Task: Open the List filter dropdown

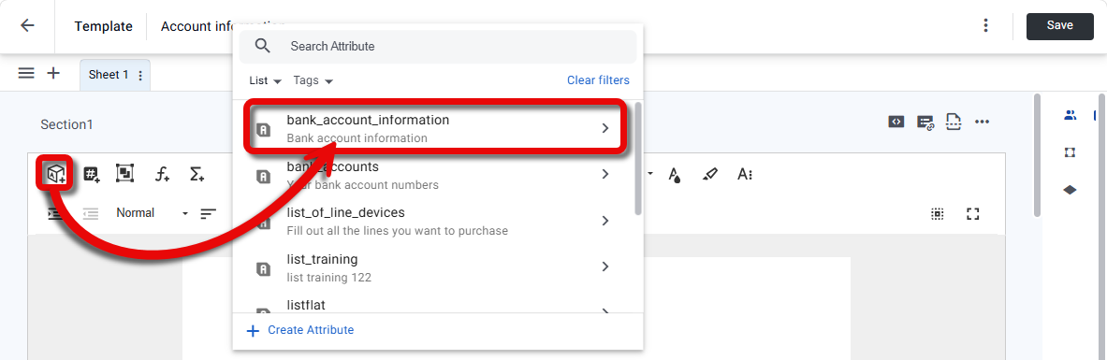Action: pyautogui.click(x=266, y=80)
